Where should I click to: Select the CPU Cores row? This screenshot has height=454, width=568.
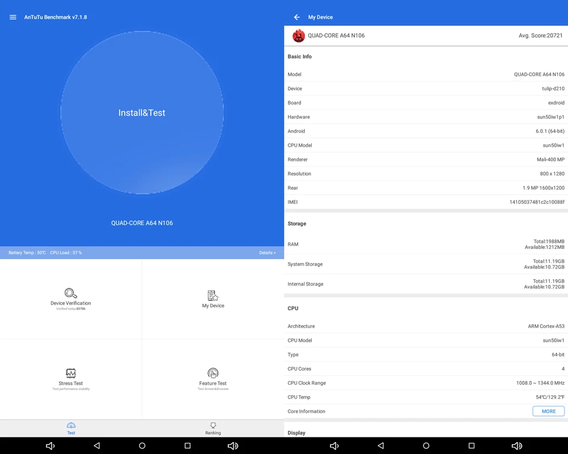coord(426,369)
